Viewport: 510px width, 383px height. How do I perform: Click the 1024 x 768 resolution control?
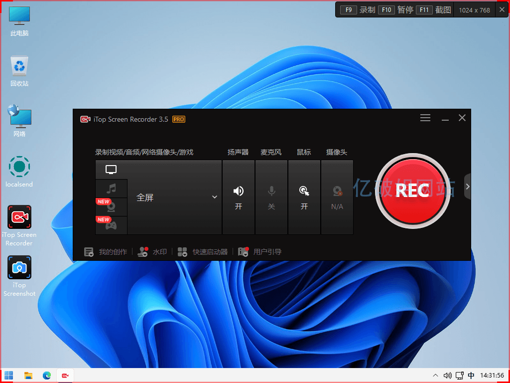(474, 9)
